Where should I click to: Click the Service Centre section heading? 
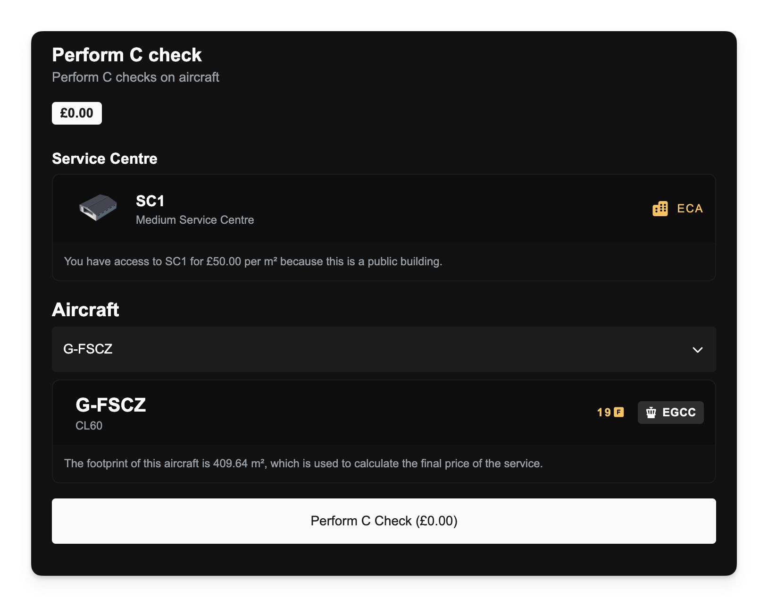coord(105,159)
